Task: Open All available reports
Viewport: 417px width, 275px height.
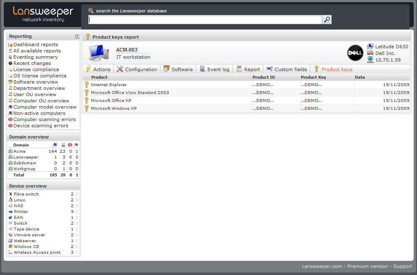Action: click(37, 51)
